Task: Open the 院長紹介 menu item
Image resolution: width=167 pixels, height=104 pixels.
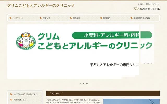Action: coord(76,18)
